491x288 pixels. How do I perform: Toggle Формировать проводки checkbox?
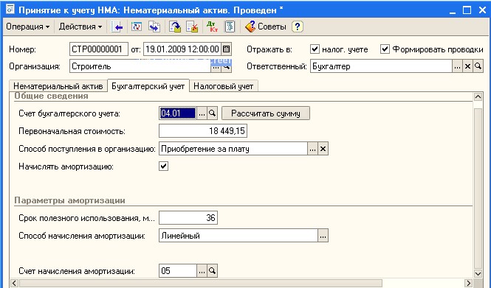(385, 49)
